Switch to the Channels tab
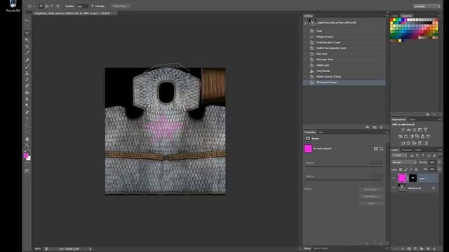 406,150
